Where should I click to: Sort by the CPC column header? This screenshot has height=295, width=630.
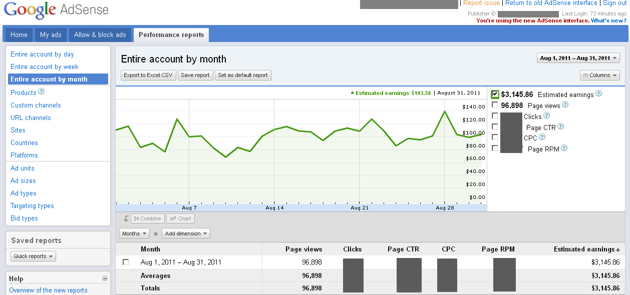[x=448, y=249]
